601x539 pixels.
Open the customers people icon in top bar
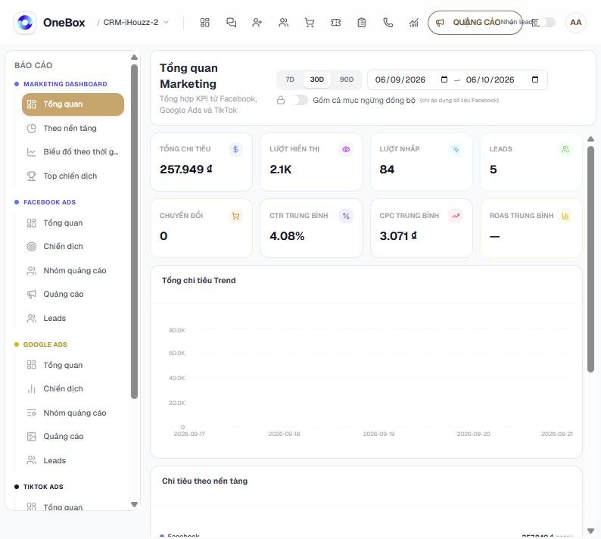(283, 23)
